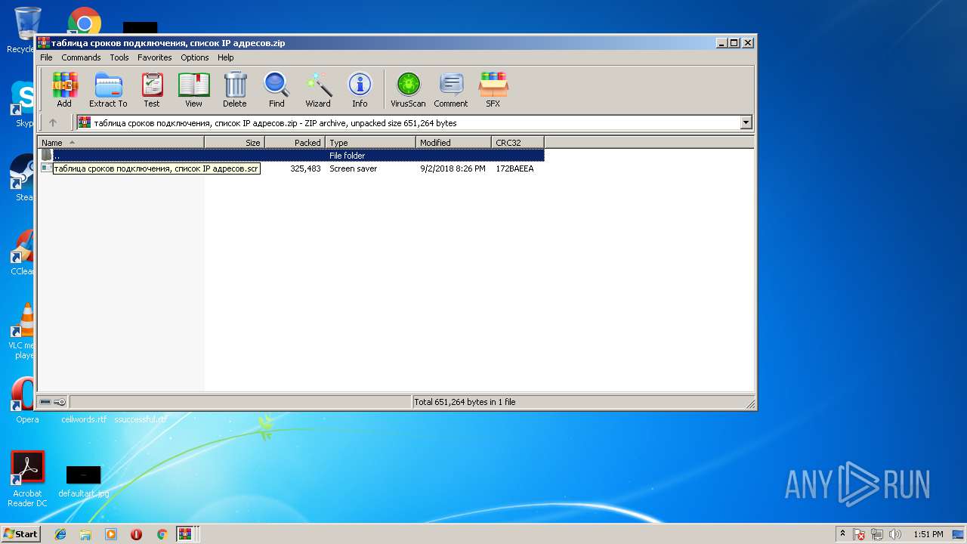Screen dimensions: 967x544
Task: Open the Acrobat Reader DC desktop shortcut
Action: pyautogui.click(x=27, y=479)
